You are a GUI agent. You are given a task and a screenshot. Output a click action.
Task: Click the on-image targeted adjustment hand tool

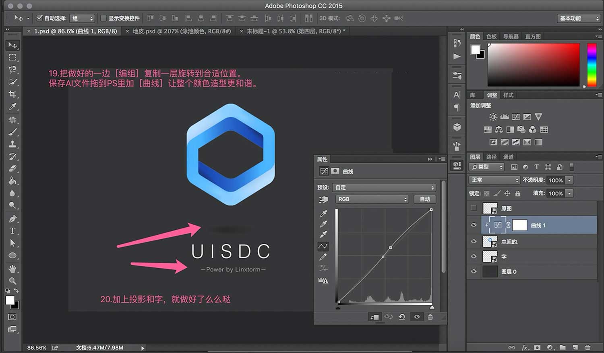click(x=323, y=199)
